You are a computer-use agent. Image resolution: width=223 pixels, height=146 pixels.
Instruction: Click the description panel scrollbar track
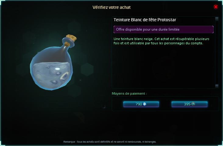point(217,53)
